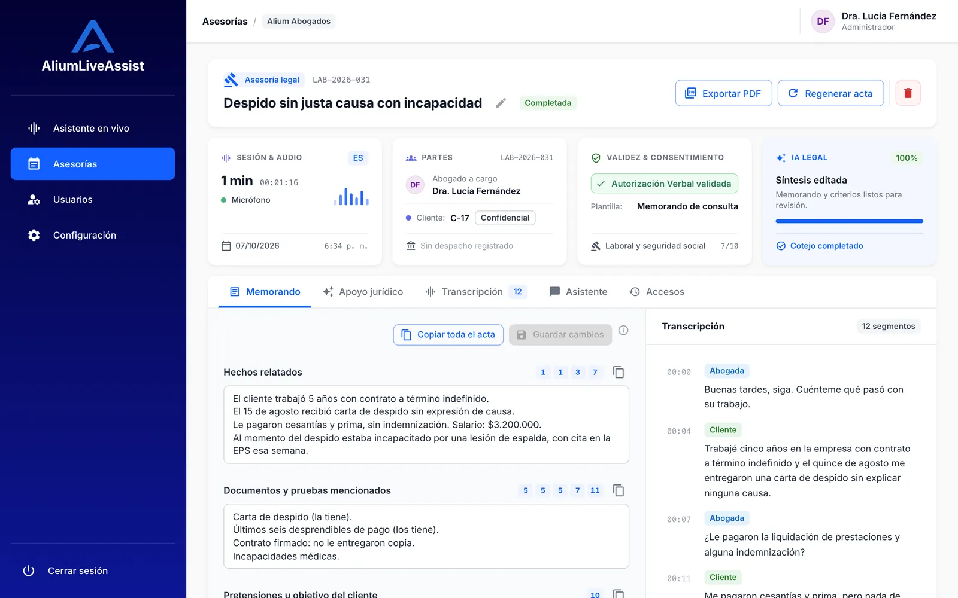This screenshot has height=598, width=958.
Task: Click the Alium Abogados breadcrumb chip
Action: pos(299,21)
